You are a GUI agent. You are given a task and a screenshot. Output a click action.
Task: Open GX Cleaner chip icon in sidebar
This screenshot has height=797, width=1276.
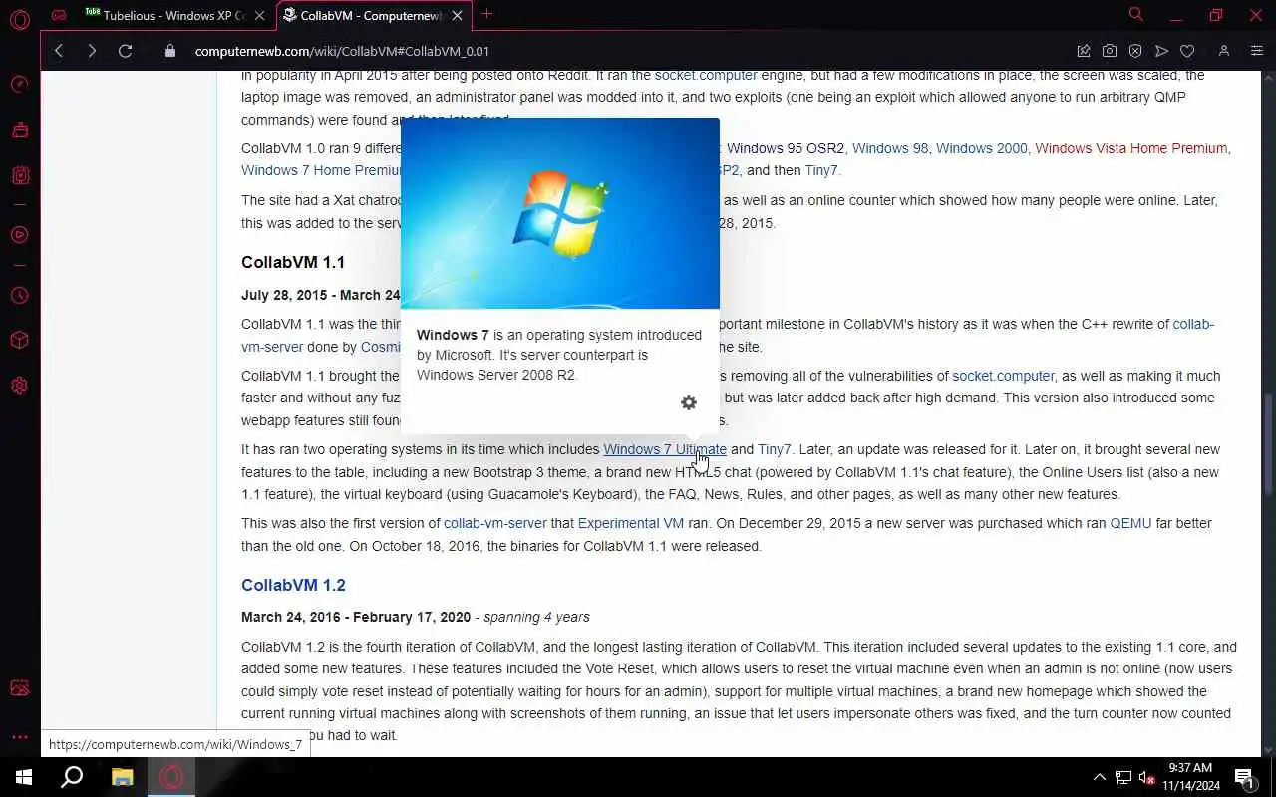(19, 175)
